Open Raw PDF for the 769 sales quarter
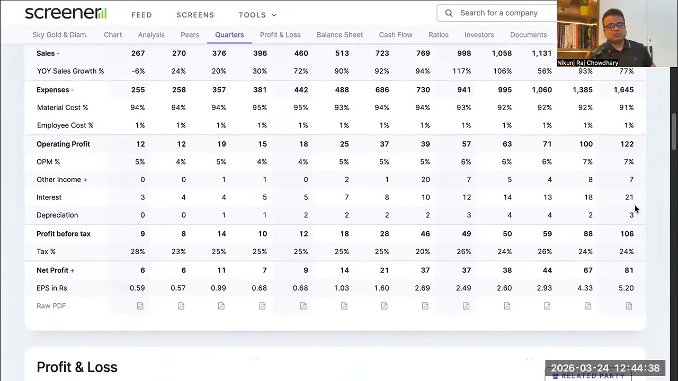 [x=425, y=306]
